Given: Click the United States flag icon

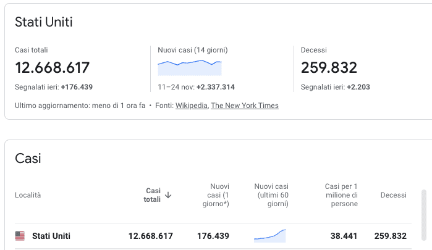Looking at the screenshot, I should 20,236.
